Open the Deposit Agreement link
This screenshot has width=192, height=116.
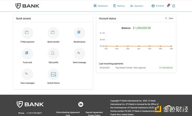tap(94, 112)
